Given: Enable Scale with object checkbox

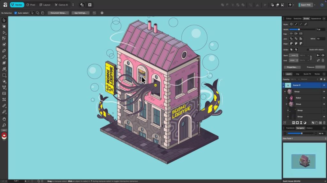Looking at the screenshot, I should [308, 50].
